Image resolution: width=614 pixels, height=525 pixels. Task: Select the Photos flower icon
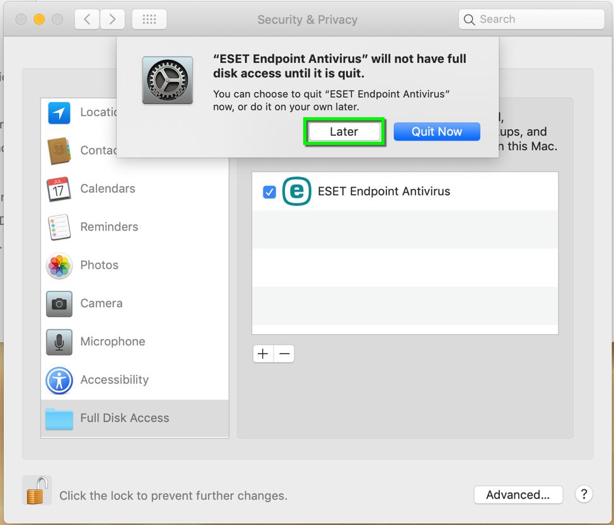coord(59,265)
